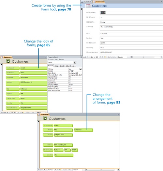The height and width of the screenshot is (171, 163).
Task: Click the Phone field in bottom Customers form
Action: click(63, 135)
